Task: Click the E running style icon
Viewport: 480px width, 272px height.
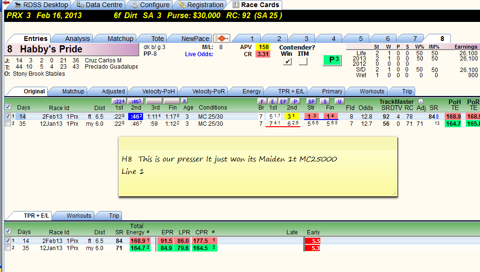Action: tap(273, 101)
